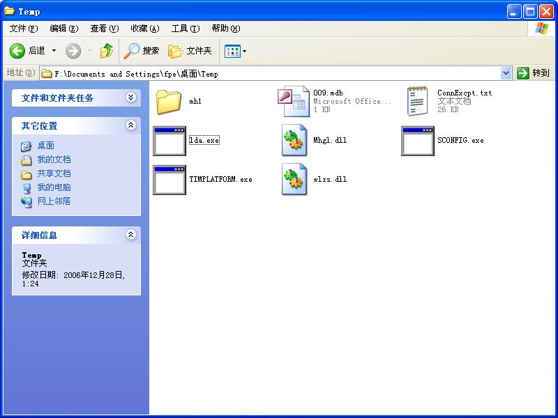Click the Temp folder icon in title bar

click(9, 11)
